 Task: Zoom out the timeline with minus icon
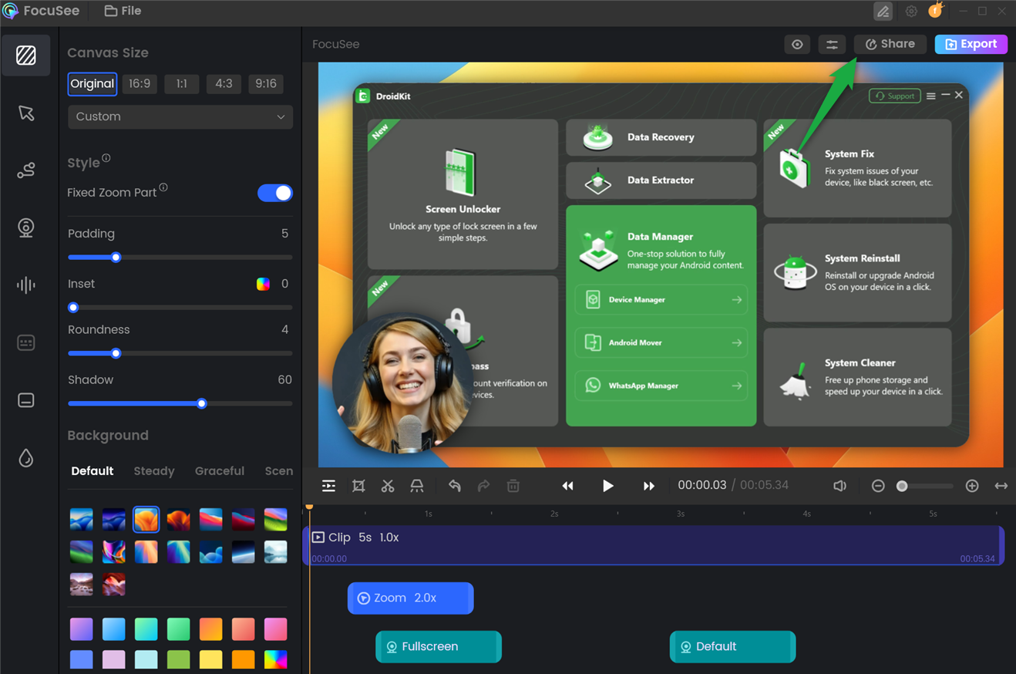pos(878,486)
